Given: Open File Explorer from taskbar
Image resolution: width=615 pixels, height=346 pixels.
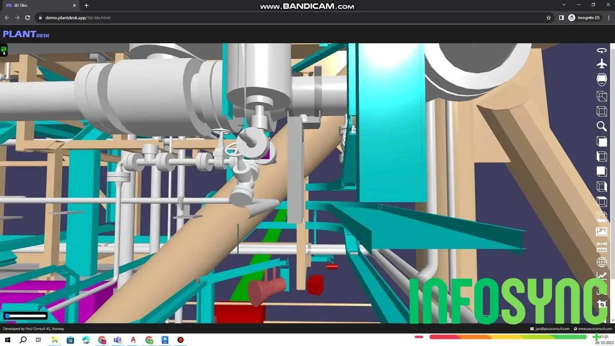Looking at the screenshot, I should tap(55, 340).
